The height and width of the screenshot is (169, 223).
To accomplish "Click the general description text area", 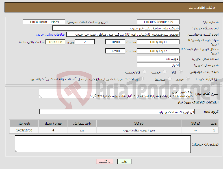I will coord(116,94).
